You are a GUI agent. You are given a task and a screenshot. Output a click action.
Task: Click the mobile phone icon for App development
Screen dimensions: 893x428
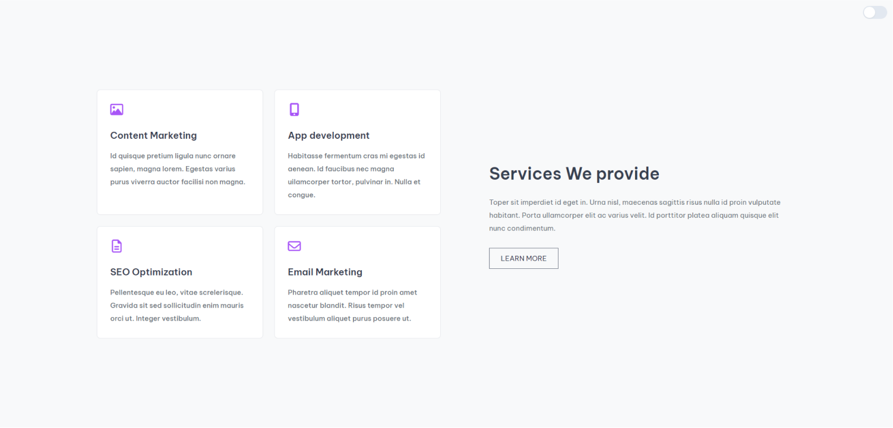[x=294, y=109]
